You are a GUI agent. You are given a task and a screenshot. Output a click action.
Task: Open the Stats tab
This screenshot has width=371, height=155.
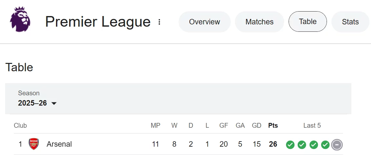pyautogui.click(x=350, y=22)
